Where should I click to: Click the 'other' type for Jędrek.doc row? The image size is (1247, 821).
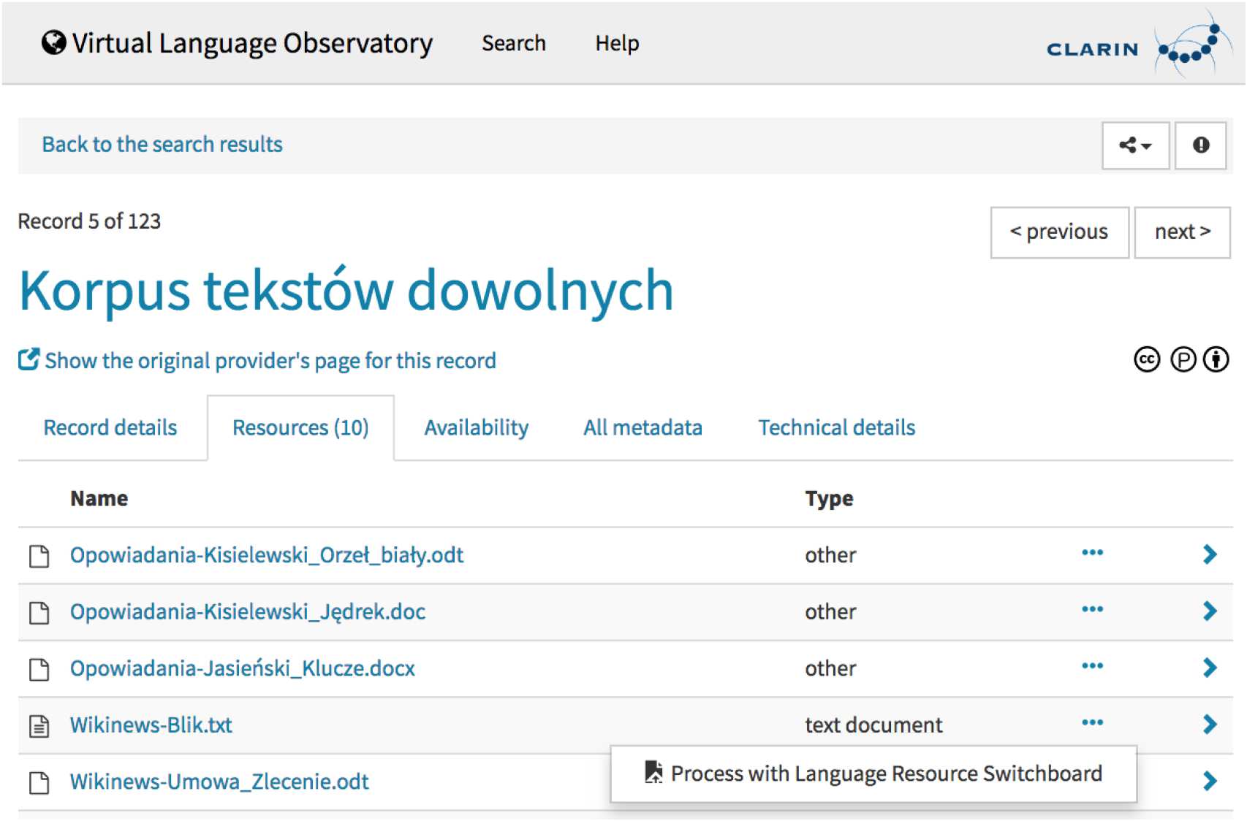[830, 611]
